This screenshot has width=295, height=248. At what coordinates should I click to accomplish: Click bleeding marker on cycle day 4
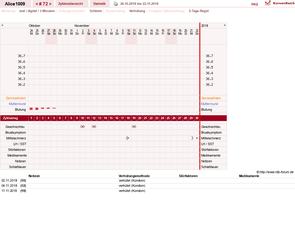[x=48, y=108]
